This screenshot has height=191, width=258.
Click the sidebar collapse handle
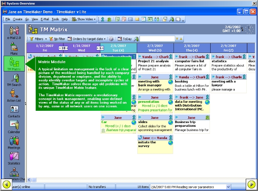(x=26, y=104)
